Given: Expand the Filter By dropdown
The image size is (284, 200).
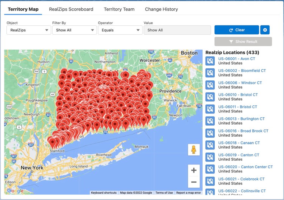Looking at the screenshot, I should click(x=74, y=30).
